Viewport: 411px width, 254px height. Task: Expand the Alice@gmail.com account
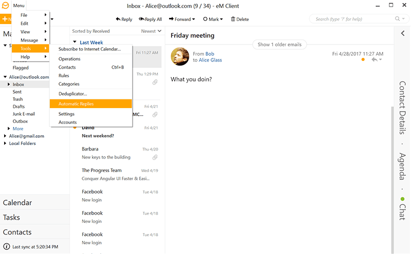(x=5, y=136)
